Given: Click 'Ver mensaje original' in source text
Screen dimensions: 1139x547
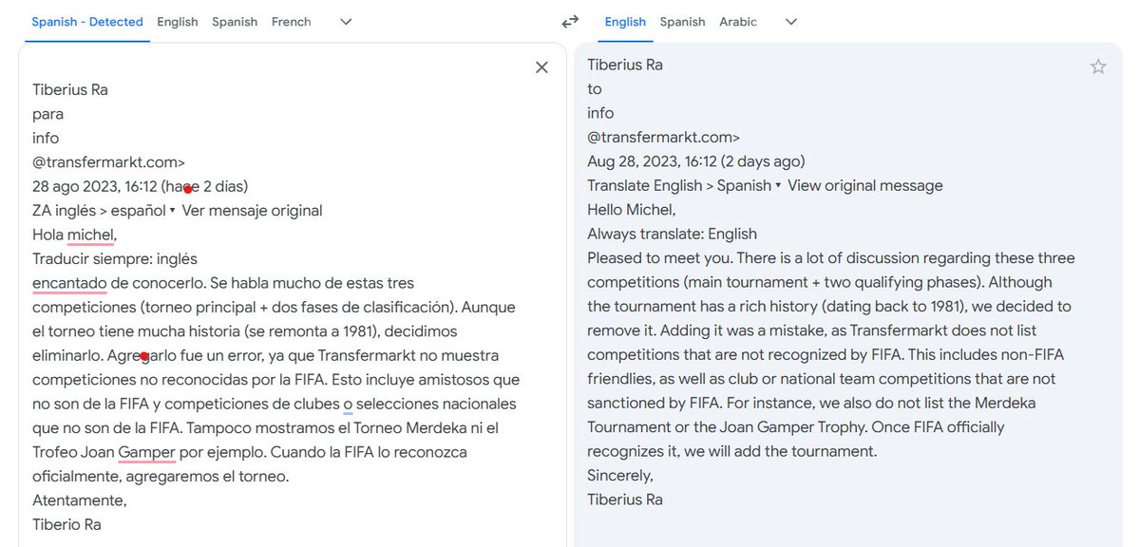Looking at the screenshot, I should (x=252, y=211).
